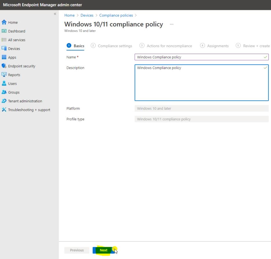Click the Tenant administration gear icon
271x259 pixels.
click(4, 101)
